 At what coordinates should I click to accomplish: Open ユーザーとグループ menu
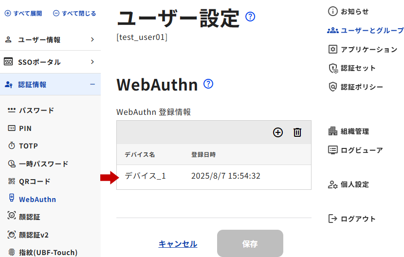tap(366, 30)
